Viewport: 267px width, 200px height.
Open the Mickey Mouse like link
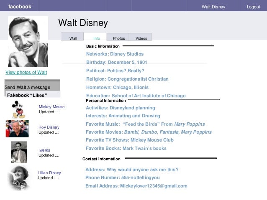[x=51, y=107]
